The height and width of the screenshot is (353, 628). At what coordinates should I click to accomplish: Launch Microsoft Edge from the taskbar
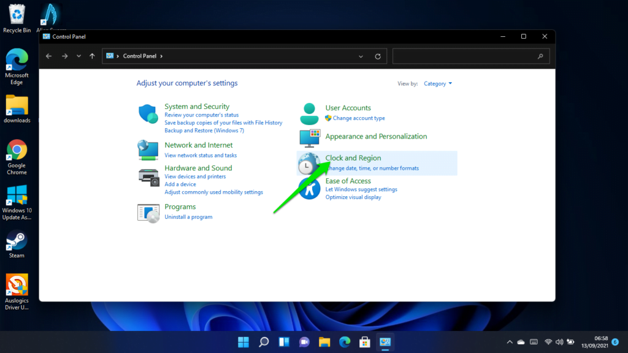(345, 342)
